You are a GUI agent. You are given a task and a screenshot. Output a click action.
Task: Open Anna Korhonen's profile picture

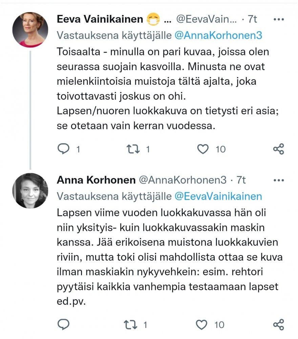30,191
